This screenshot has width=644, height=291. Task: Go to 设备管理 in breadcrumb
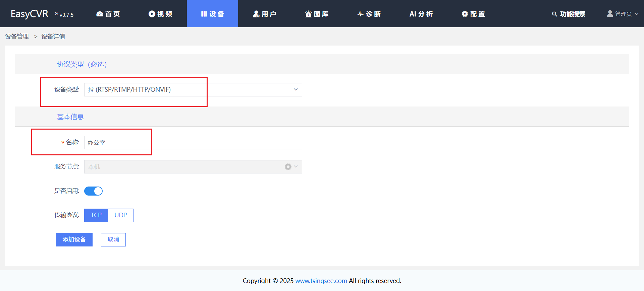click(x=17, y=37)
